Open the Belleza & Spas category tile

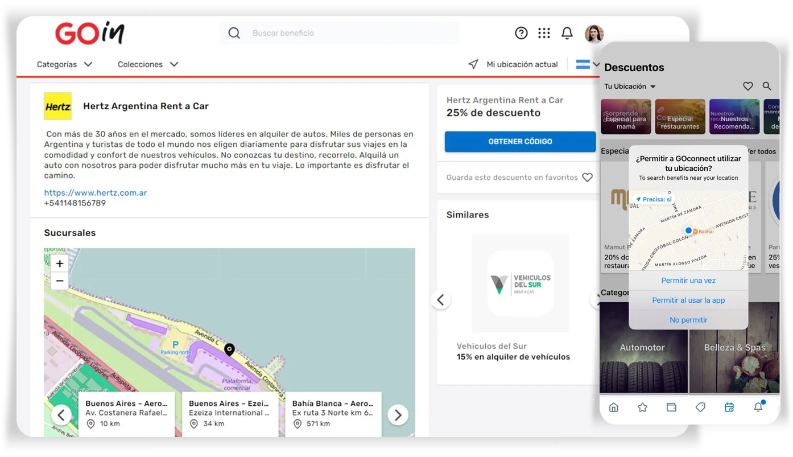pyautogui.click(x=734, y=347)
